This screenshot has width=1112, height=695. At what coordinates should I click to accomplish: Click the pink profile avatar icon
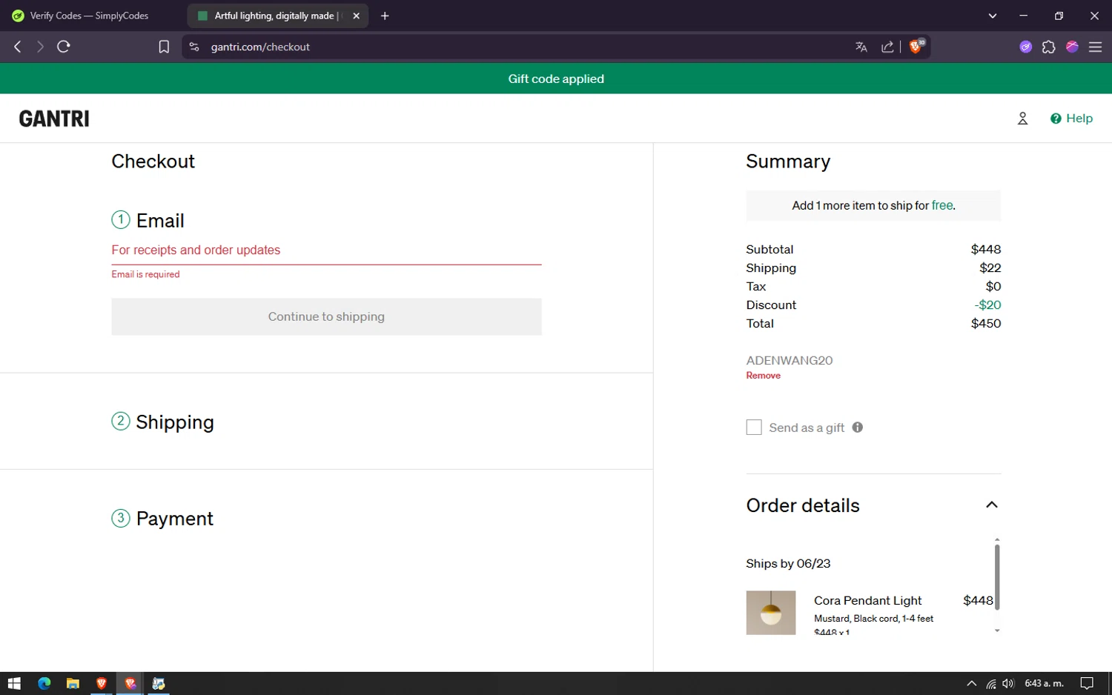(1072, 47)
